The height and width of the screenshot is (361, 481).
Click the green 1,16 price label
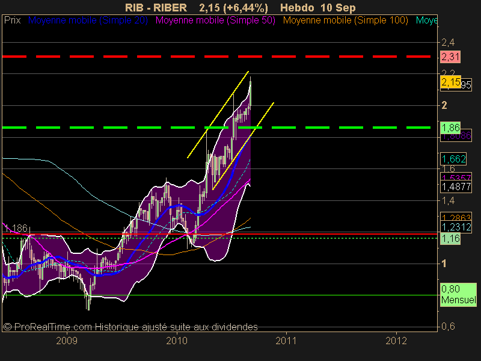point(450,238)
